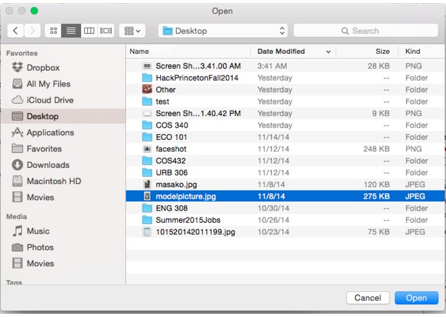Image resolution: width=446 pixels, height=317 pixels.
Task: Open Movies under Media section
Action: (x=63, y=264)
